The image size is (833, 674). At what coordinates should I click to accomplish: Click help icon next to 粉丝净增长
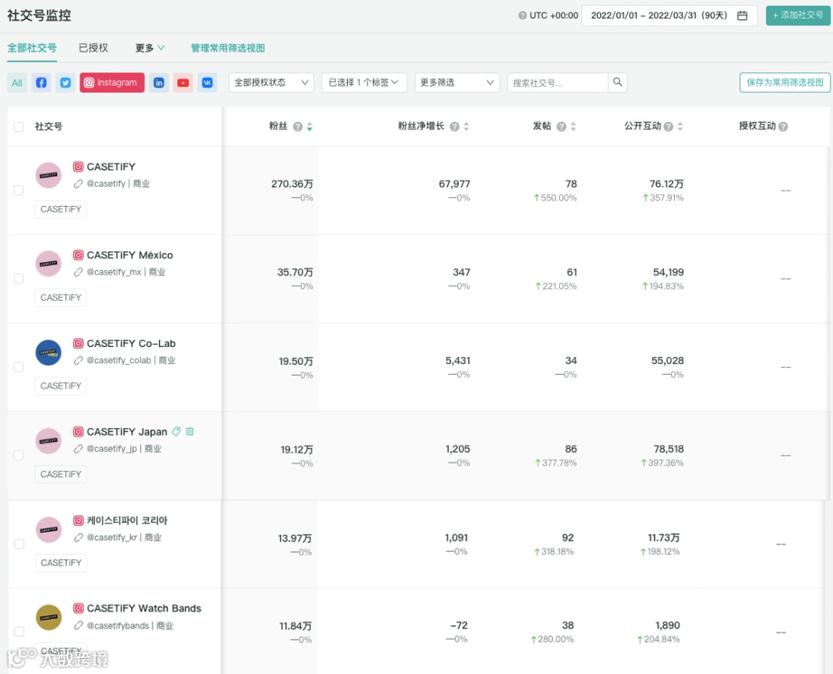point(455,126)
